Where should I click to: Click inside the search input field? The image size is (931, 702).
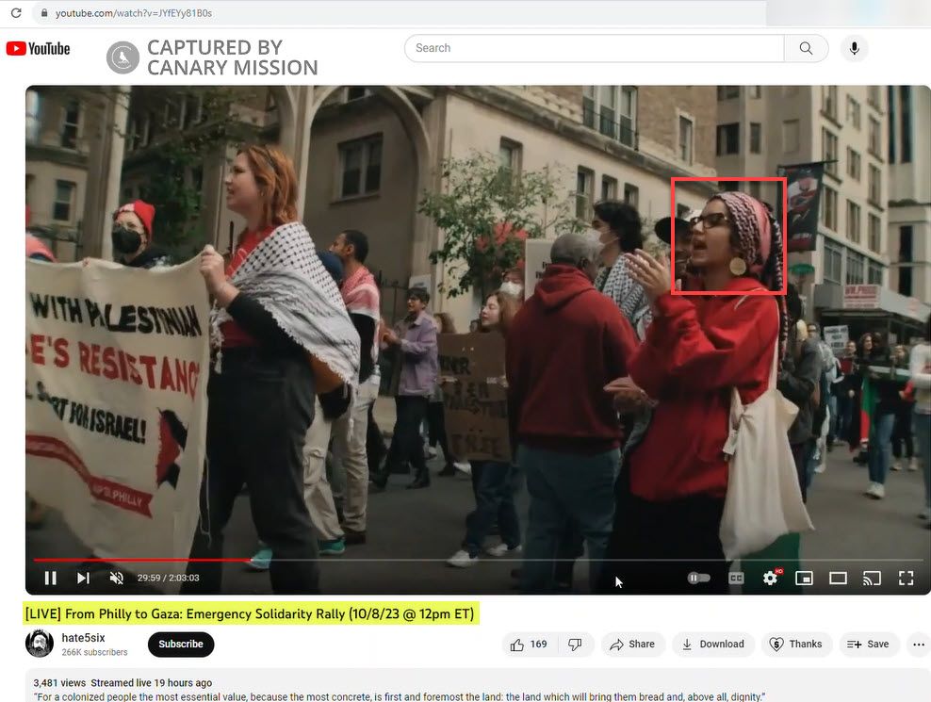coord(594,48)
